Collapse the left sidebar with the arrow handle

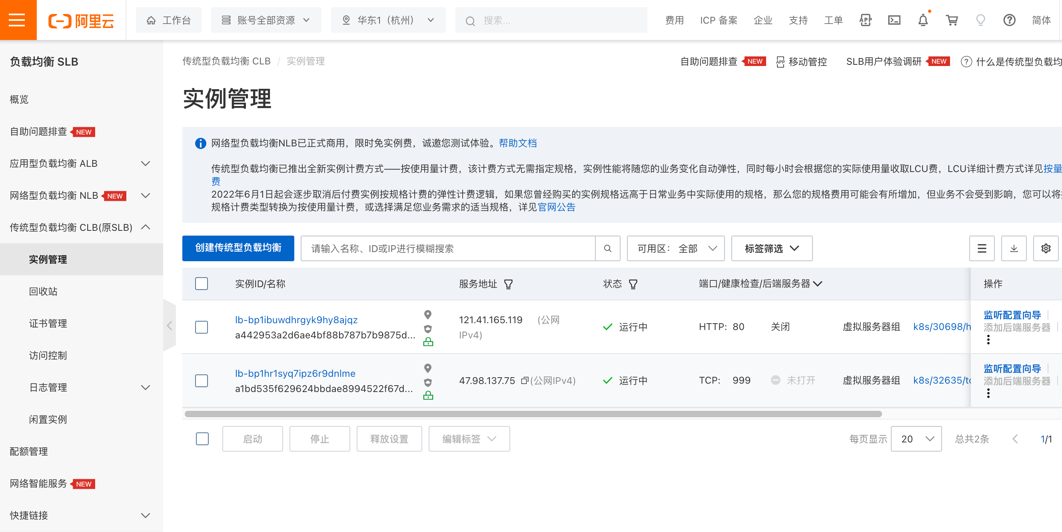pos(170,326)
